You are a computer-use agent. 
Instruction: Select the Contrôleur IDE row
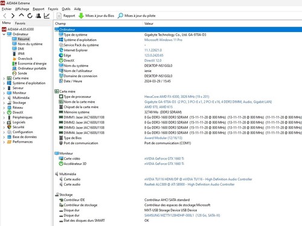(x=178, y=200)
